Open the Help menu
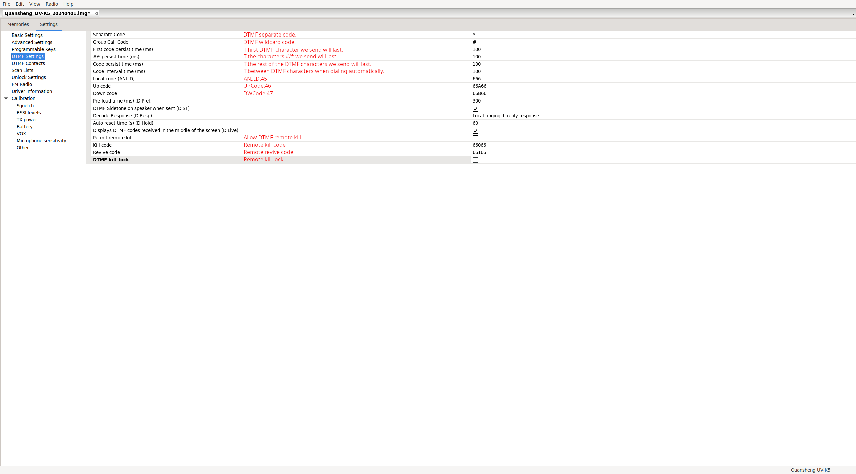Image resolution: width=856 pixels, height=474 pixels. coord(68,4)
